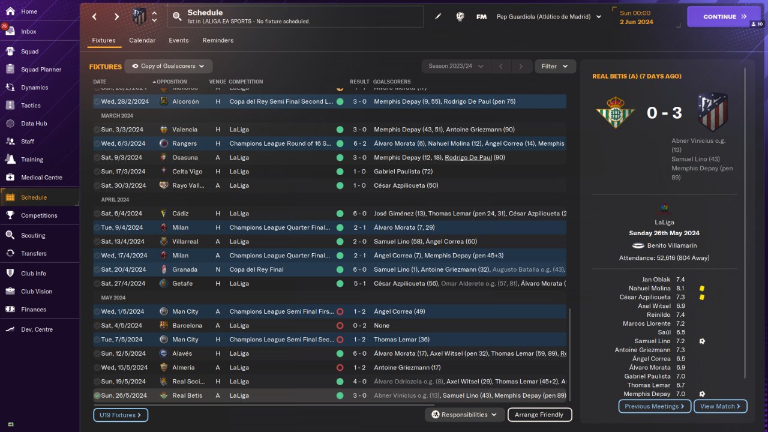The image size is (768, 432).
Task: Click the Real Betis crest in the match panel
Action: pos(615,112)
